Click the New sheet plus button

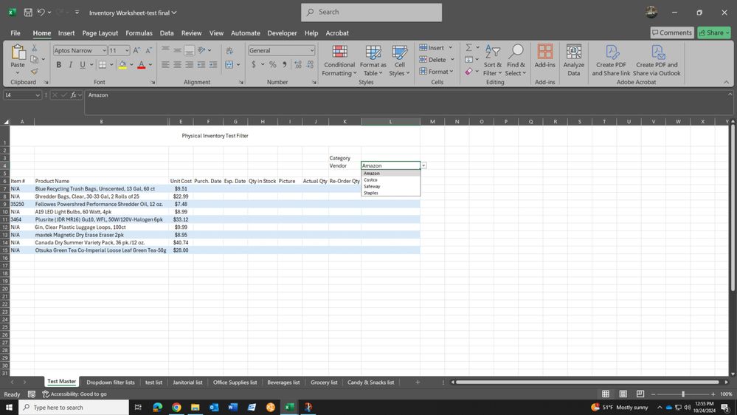pos(418,382)
